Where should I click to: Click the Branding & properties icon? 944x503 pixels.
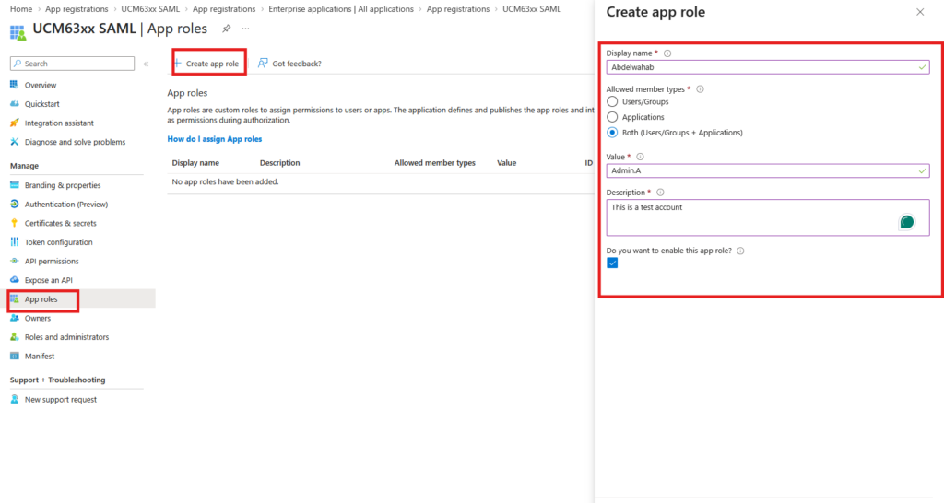click(14, 185)
